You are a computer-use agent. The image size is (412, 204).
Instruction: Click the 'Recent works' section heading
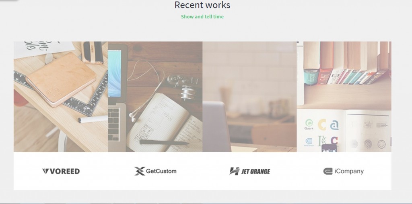[202, 5]
